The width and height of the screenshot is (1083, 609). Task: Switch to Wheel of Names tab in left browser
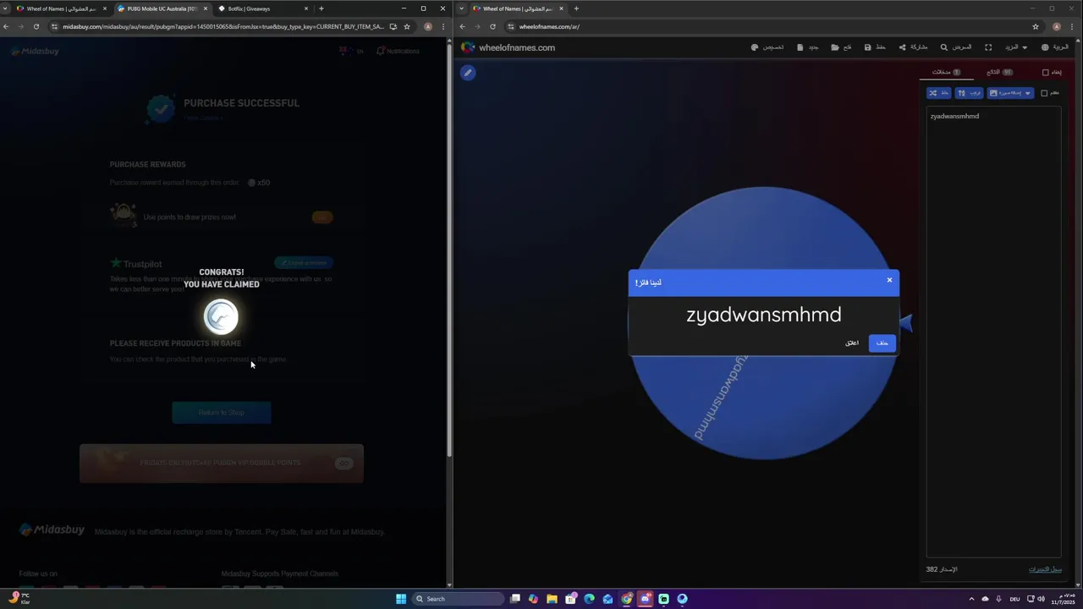(60, 8)
